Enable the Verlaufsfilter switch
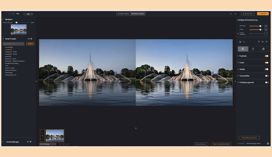This screenshot has height=157, width=272. pyautogui.click(x=266, y=76)
